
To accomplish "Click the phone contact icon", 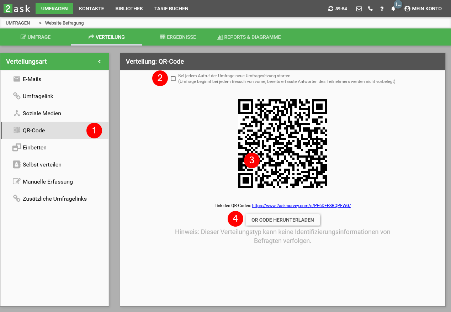I will click(371, 9).
